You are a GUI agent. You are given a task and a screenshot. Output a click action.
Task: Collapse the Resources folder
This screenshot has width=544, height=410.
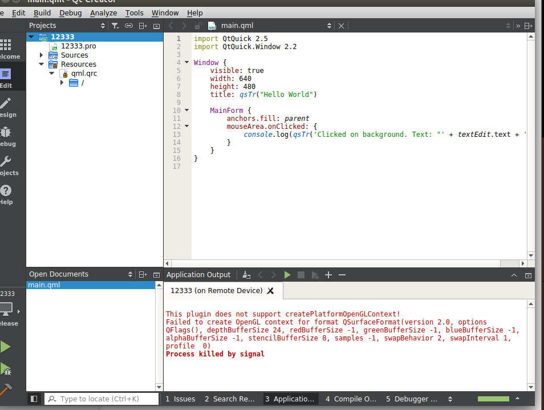41,64
